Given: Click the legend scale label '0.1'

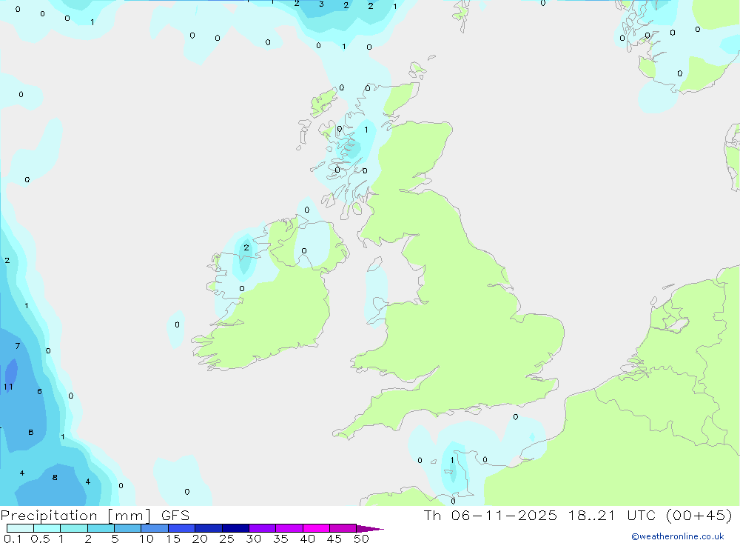Looking at the screenshot, I should [13, 539].
